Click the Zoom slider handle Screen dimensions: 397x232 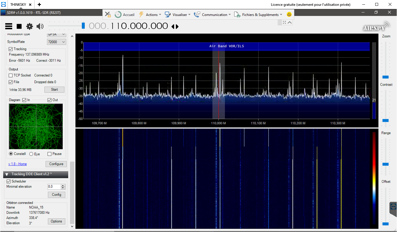tap(385, 77)
